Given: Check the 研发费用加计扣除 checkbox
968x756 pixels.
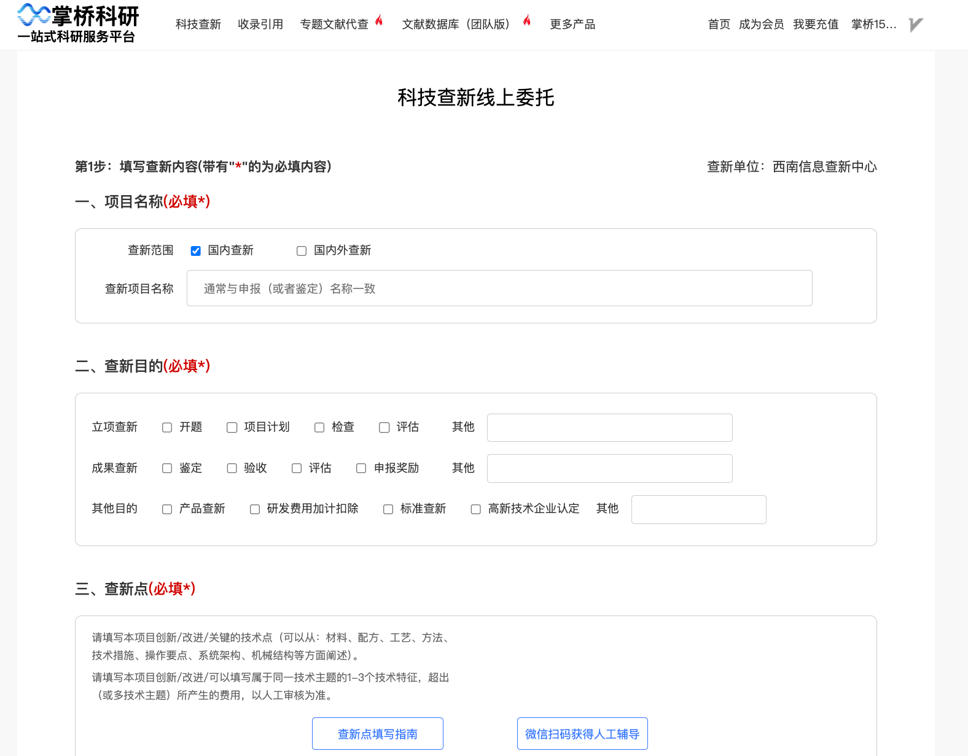Looking at the screenshot, I should click(255, 509).
